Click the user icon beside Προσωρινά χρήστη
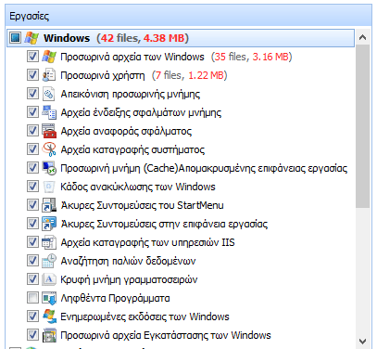The image size is (377, 349). point(49,75)
